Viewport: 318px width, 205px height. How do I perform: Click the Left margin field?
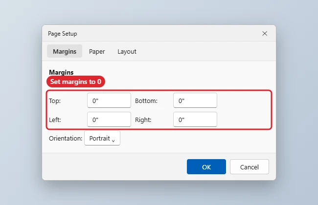109,120
